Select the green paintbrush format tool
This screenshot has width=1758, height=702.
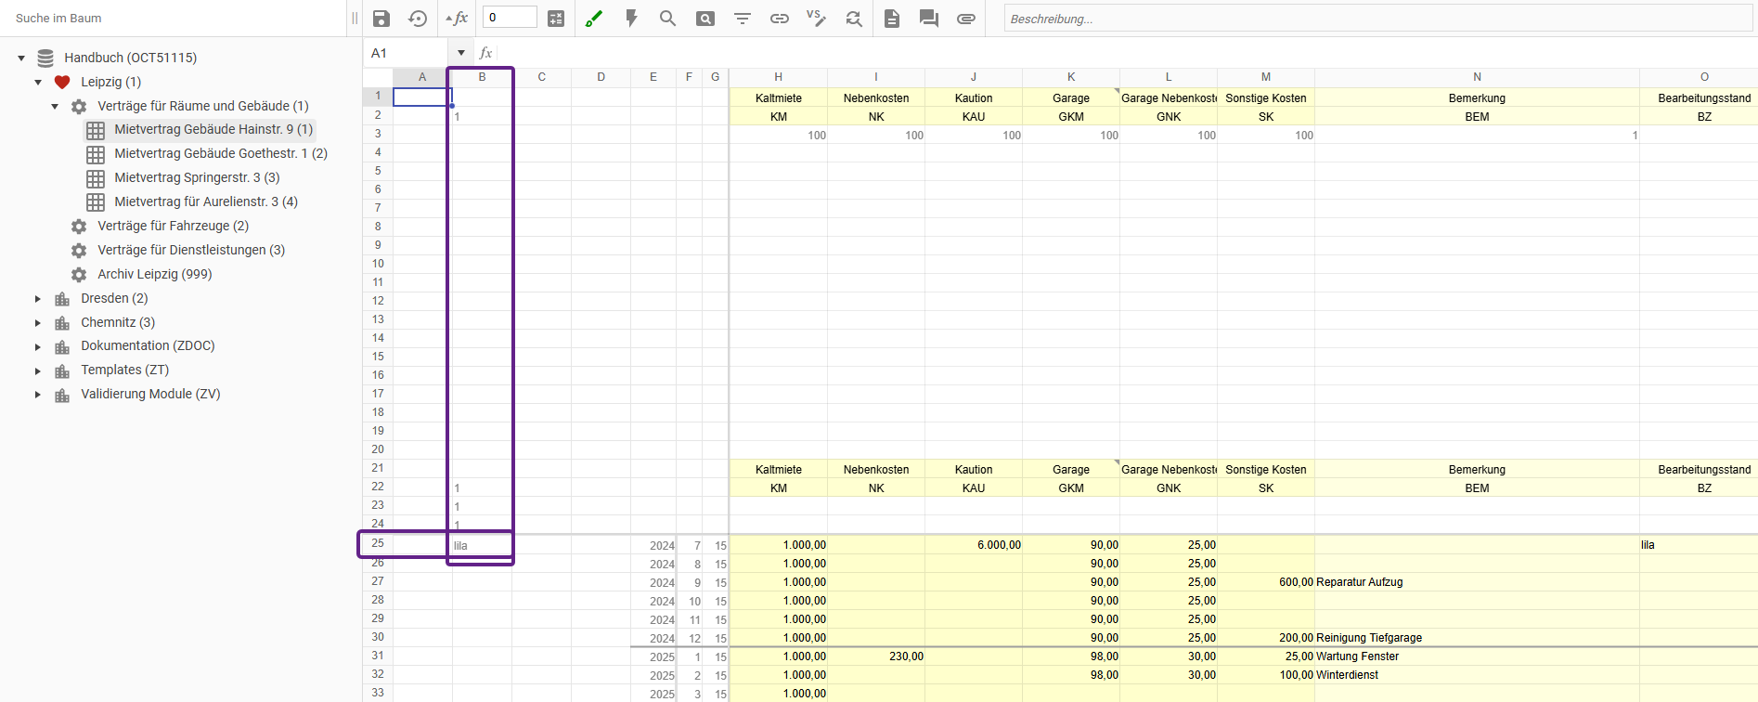[594, 19]
